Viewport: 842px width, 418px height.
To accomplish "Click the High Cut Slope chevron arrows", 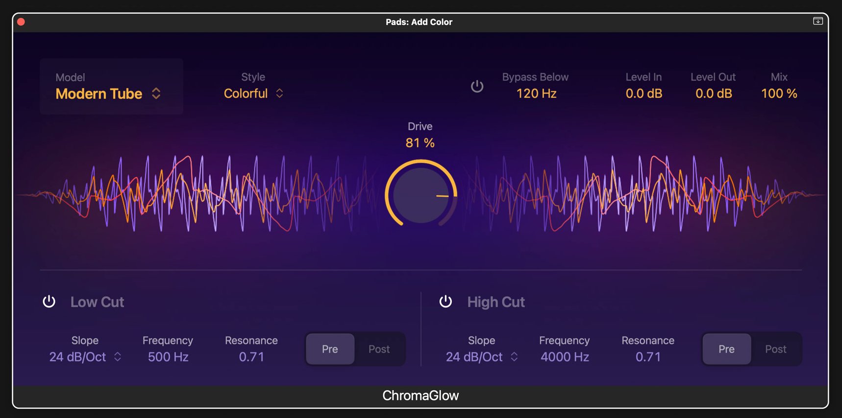I will (514, 357).
